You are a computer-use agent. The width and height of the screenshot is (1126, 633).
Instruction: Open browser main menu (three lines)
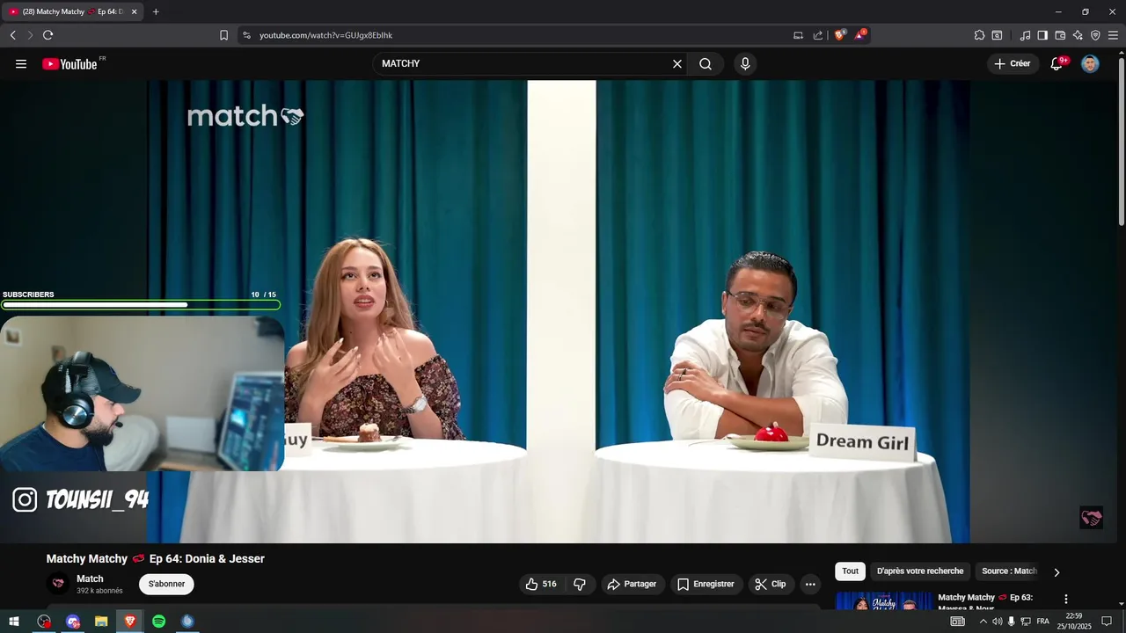(1113, 35)
